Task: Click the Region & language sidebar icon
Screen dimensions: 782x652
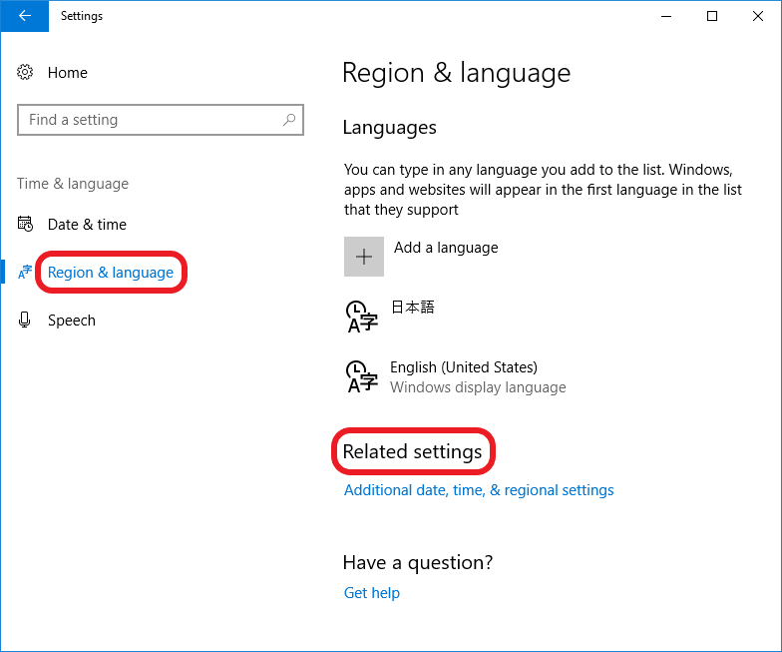Action: point(25,272)
